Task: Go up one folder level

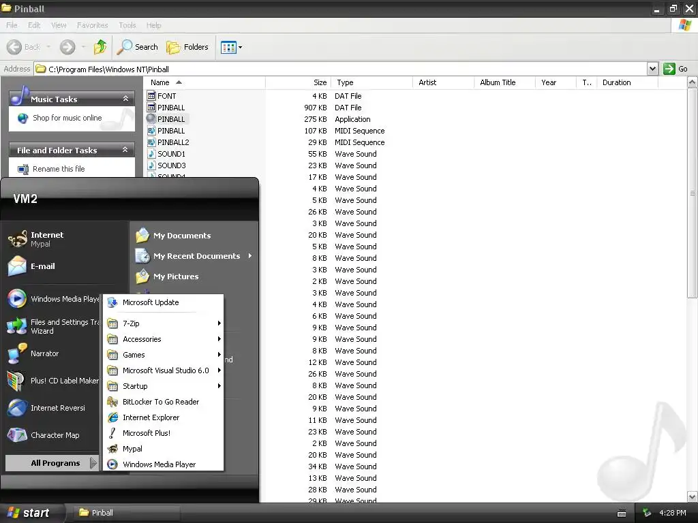Action: click(x=100, y=47)
